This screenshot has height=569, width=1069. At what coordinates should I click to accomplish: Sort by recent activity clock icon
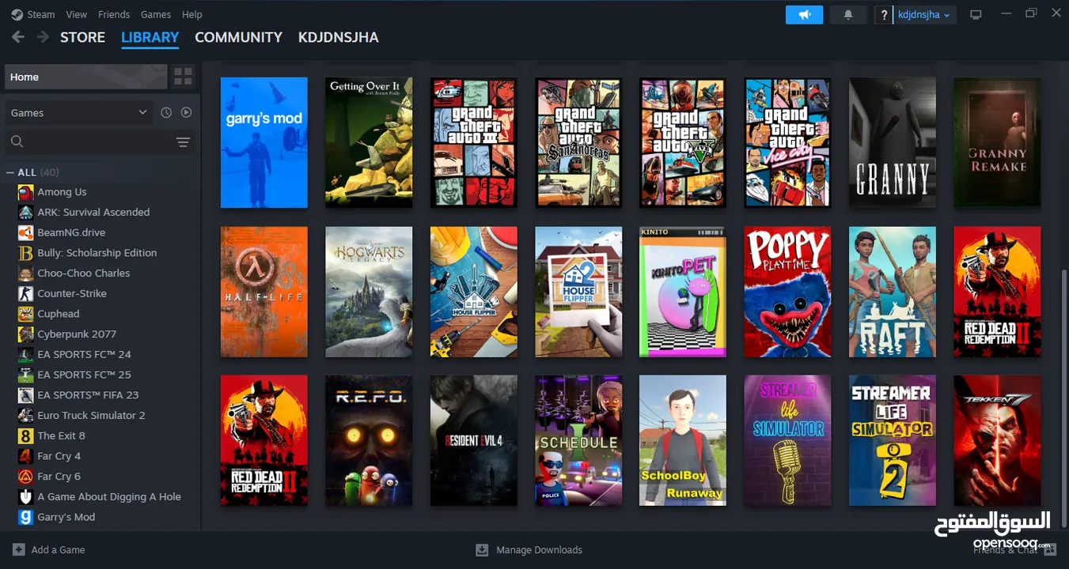tap(166, 112)
